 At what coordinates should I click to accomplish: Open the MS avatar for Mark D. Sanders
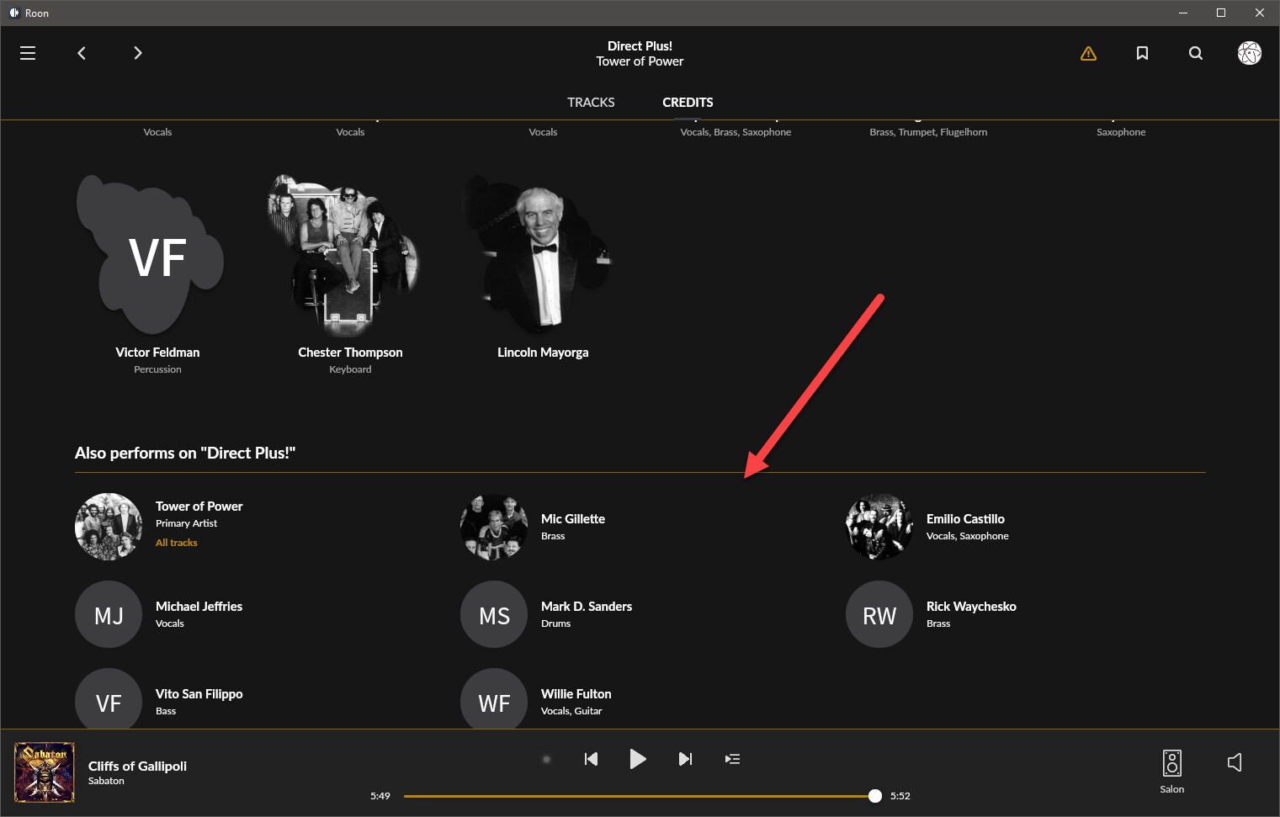[x=494, y=614]
